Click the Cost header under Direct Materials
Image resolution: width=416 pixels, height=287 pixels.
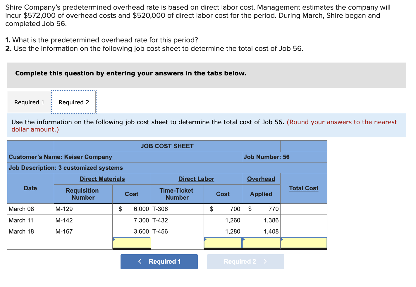(132, 194)
